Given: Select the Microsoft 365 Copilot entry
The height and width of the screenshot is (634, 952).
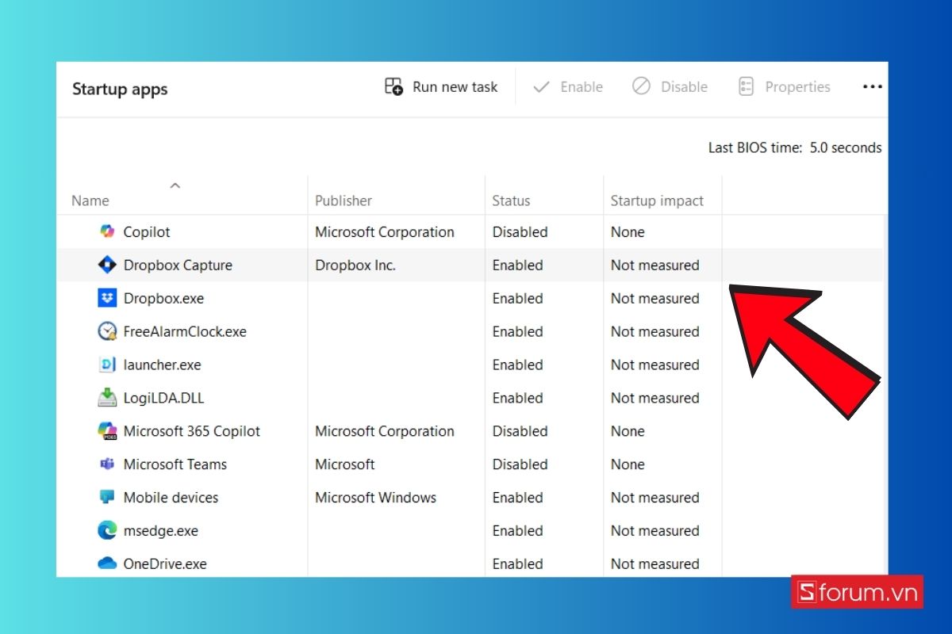Looking at the screenshot, I should tap(192, 431).
